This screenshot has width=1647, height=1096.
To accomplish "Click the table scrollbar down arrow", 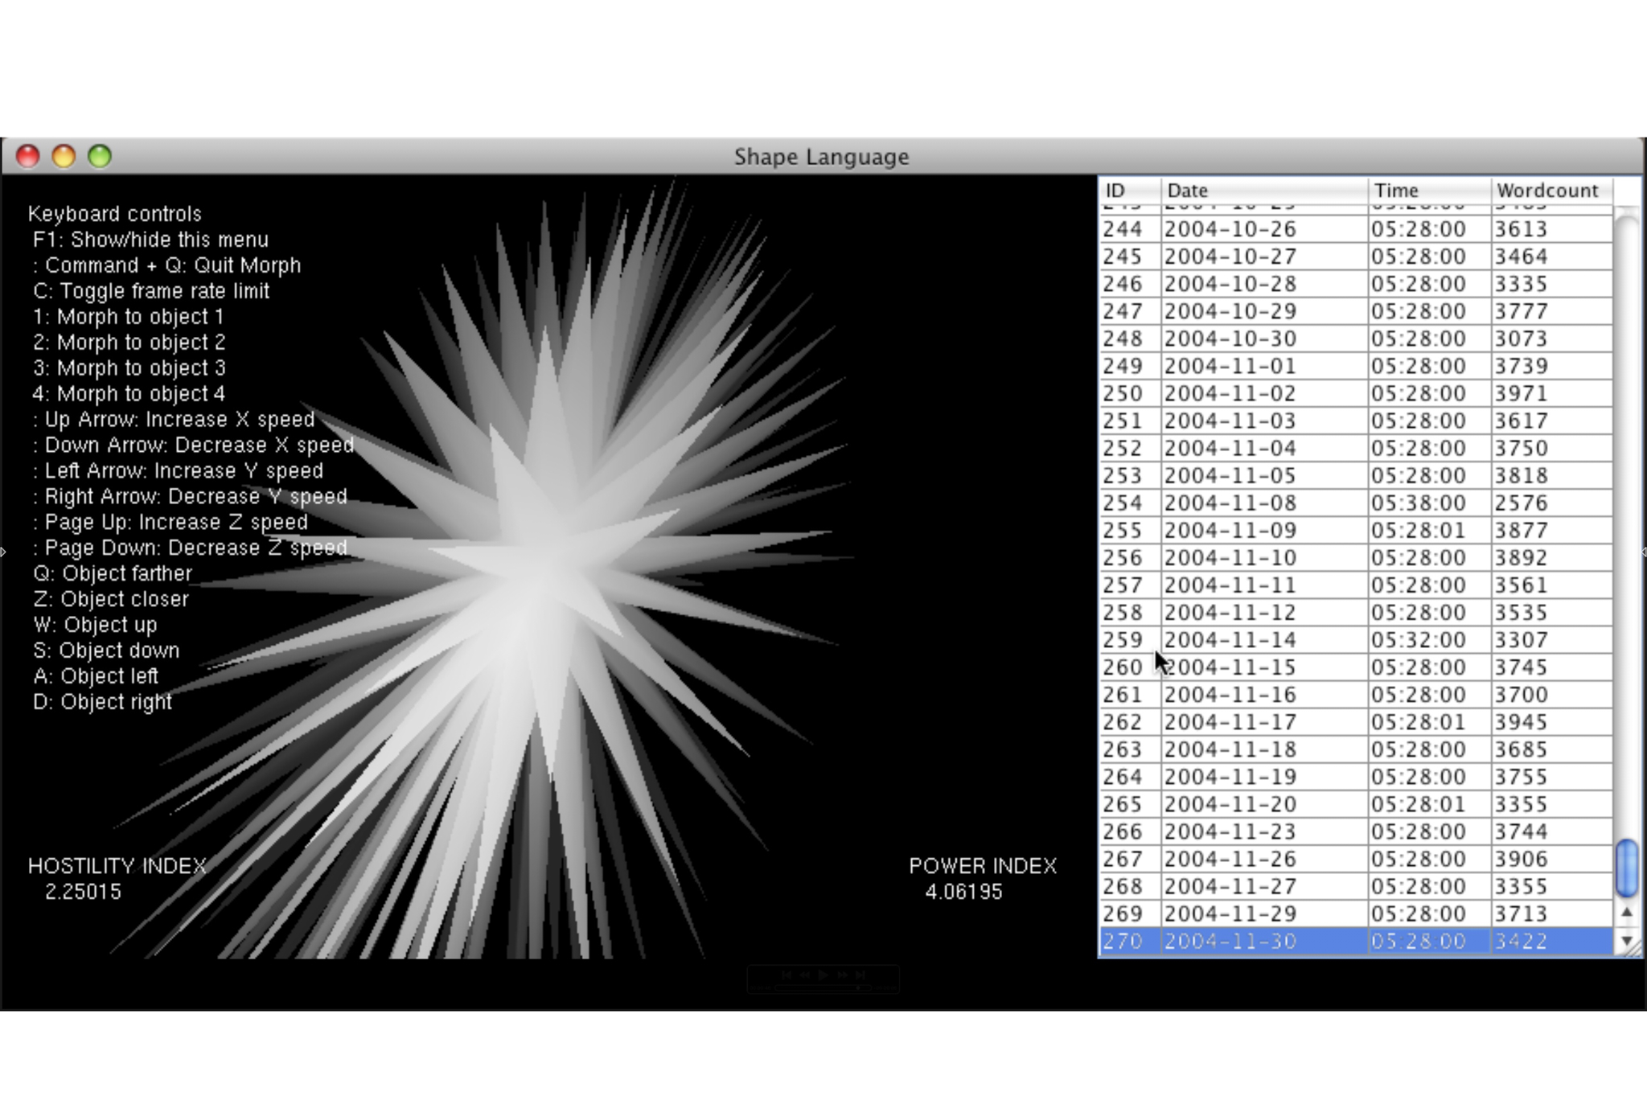I will (1626, 940).
